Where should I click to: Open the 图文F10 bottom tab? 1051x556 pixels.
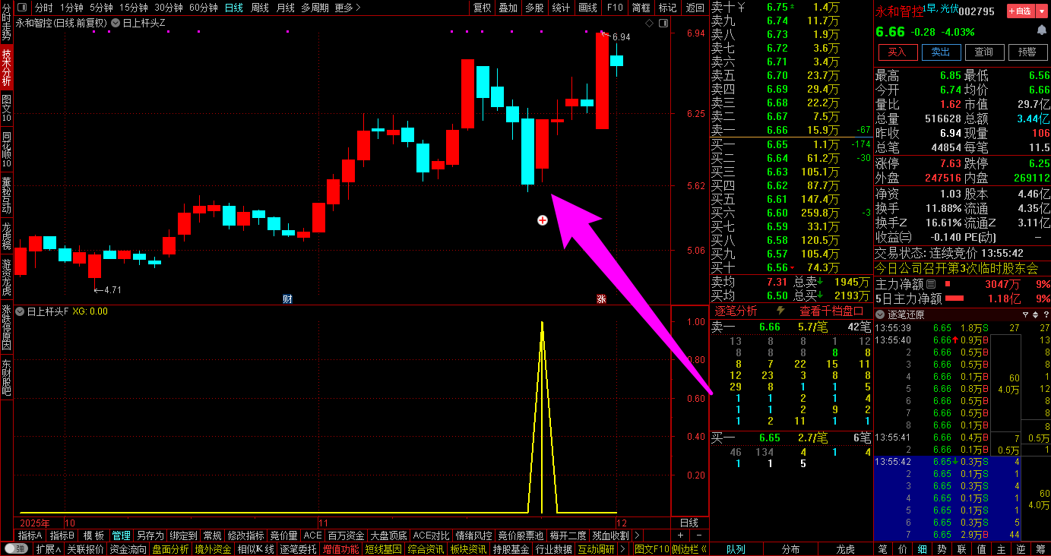point(652,548)
